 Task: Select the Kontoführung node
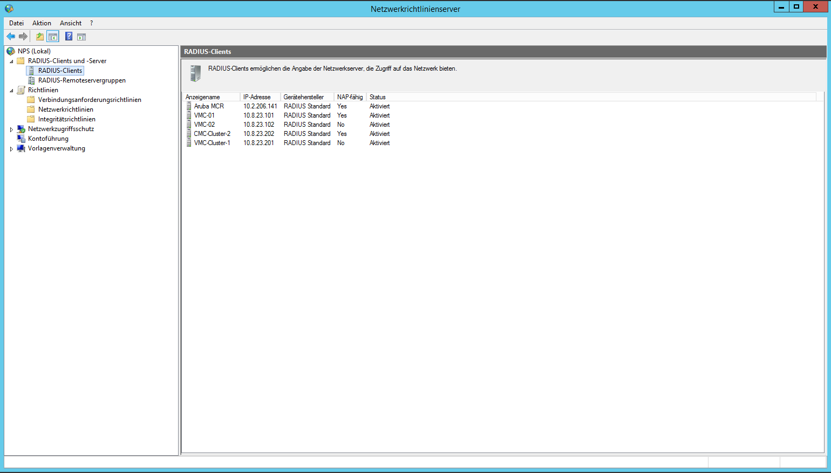point(48,139)
